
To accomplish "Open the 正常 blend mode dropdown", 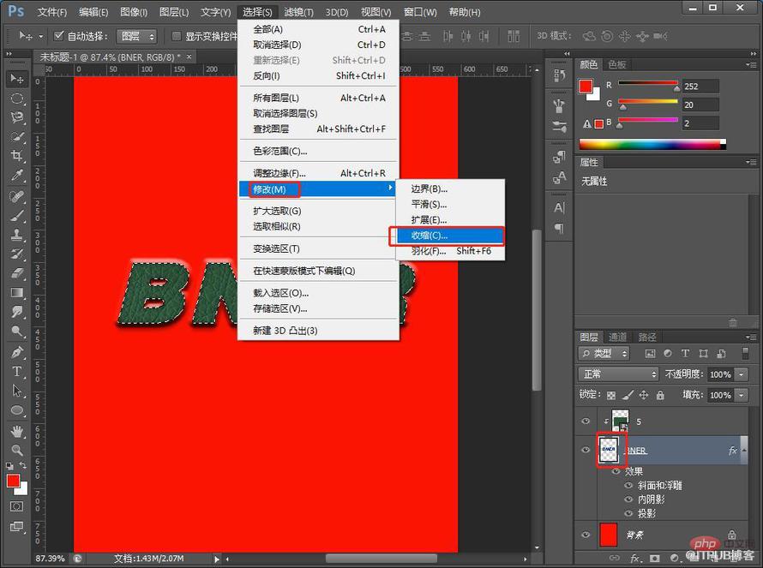I will tap(618, 374).
